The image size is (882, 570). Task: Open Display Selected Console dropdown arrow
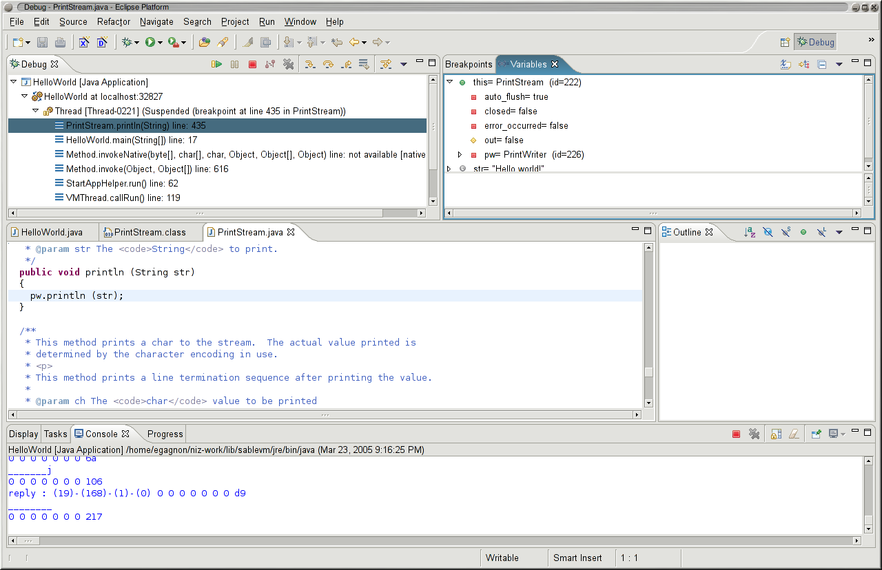843,434
